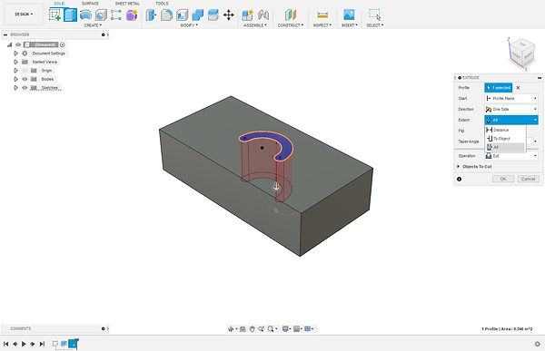Click the Offset Face tool icon
Viewport: 545px width, 351px height.
(x=213, y=15)
